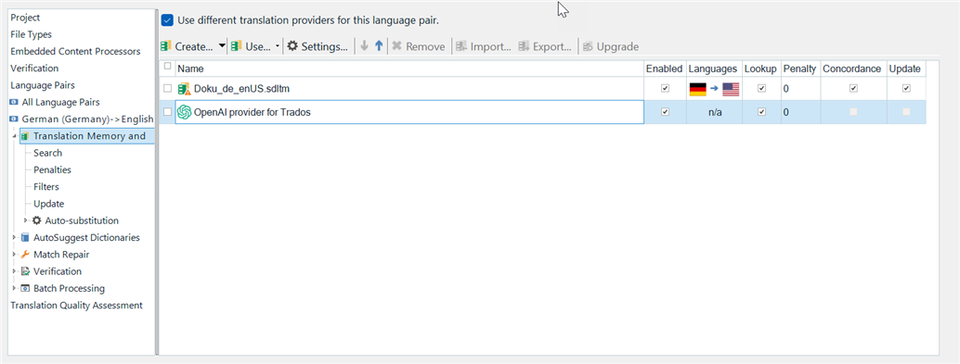The height and width of the screenshot is (364, 960).
Task: Click the Auto-substitution gear icon
Action: tap(37, 220)
